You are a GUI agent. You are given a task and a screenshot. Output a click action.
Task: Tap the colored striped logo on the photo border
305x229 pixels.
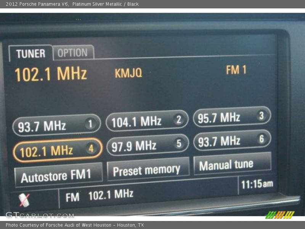coord(280,215)
